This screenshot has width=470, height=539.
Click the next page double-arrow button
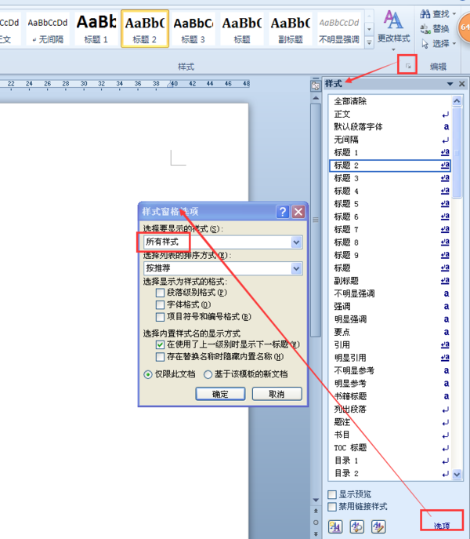316,534
